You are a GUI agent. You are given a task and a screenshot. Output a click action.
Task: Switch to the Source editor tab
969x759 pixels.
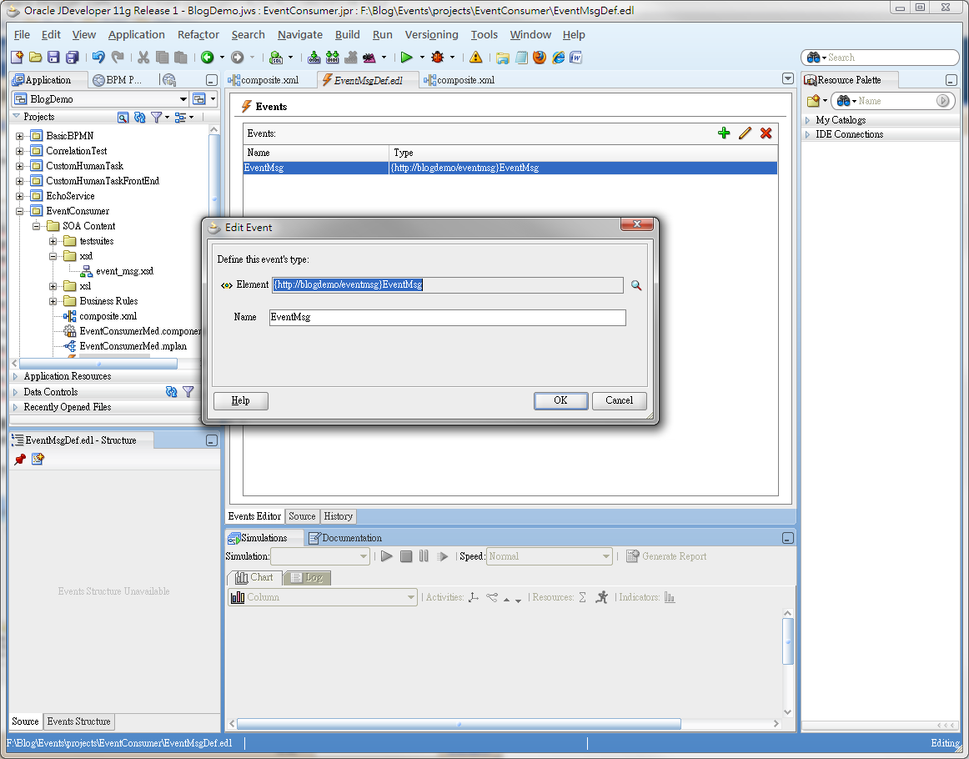(x=302, y=516)
